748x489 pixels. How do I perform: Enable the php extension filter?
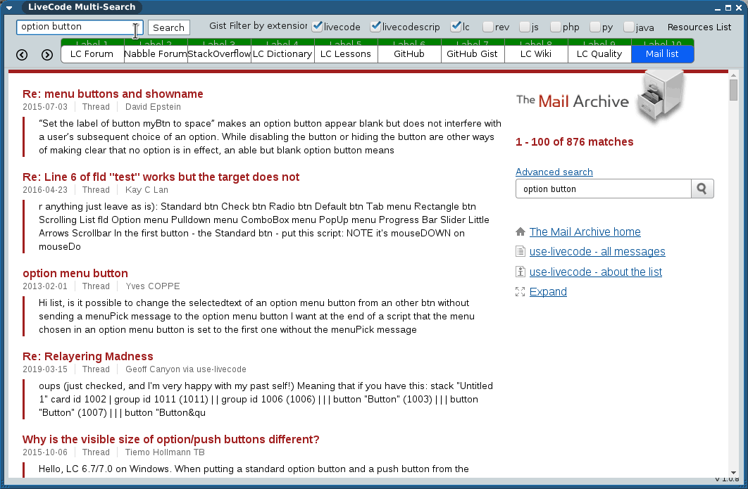click(556, 27)
